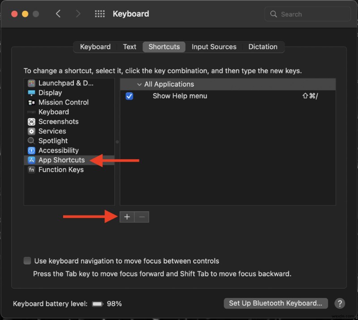The image size is (358, 320).
Task: Switch to the Input Sources tab
Action: [x=214, y=47]
